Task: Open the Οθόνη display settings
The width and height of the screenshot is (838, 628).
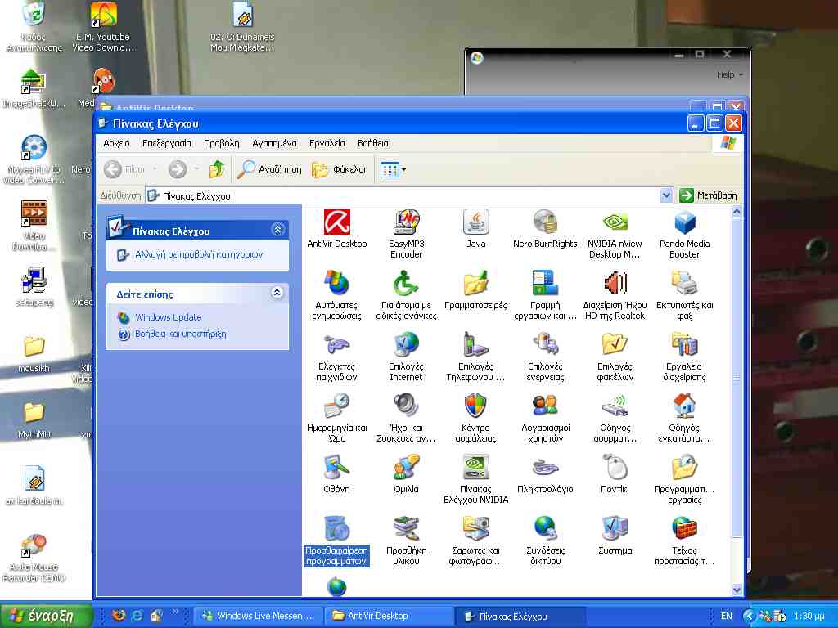Action: (x=336, y=474)
